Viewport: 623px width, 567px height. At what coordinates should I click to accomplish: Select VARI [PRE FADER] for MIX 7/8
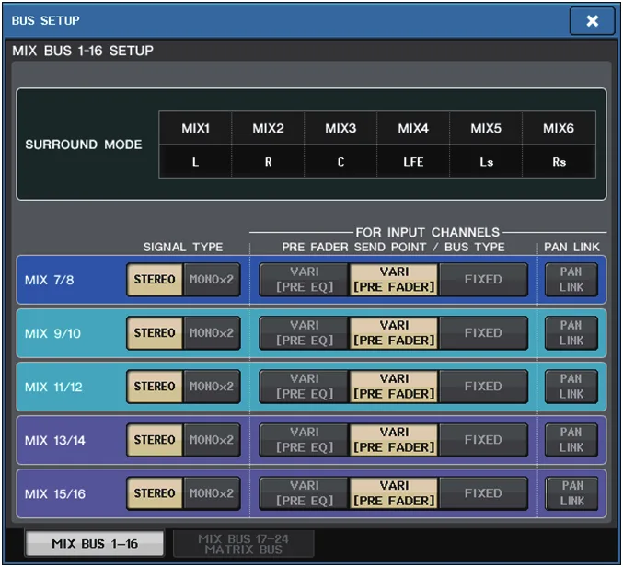(x=394, y=279)
